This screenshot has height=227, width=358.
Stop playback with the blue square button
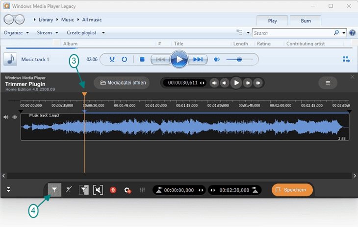[142, 59]
